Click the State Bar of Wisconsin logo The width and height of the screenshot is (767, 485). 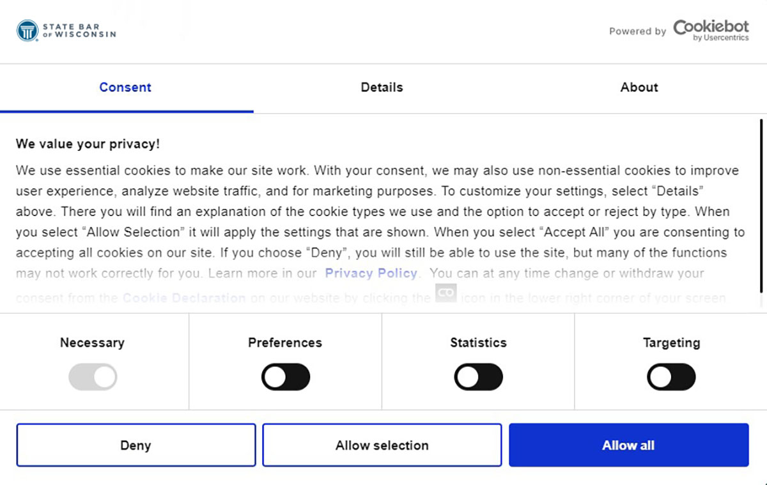(66, 31)
